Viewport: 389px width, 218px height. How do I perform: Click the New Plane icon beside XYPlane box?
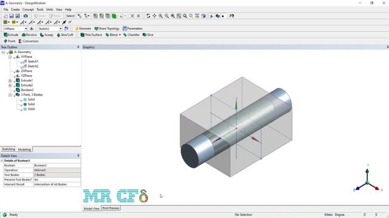pyautogui.click(x=32, y=28)
